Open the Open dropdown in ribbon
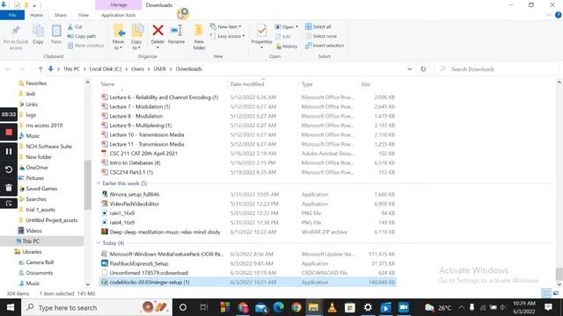Image resolution: width=563 pixels, height=316 pixels. (286, 27)
